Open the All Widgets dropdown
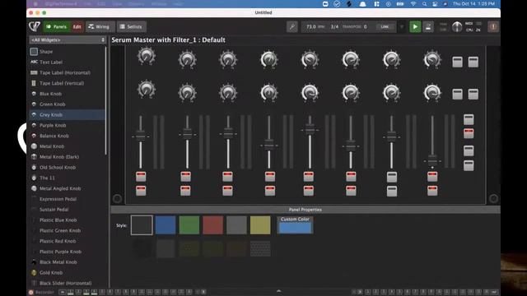This screenshot has width=527, height=296. [x=68, y=40]
